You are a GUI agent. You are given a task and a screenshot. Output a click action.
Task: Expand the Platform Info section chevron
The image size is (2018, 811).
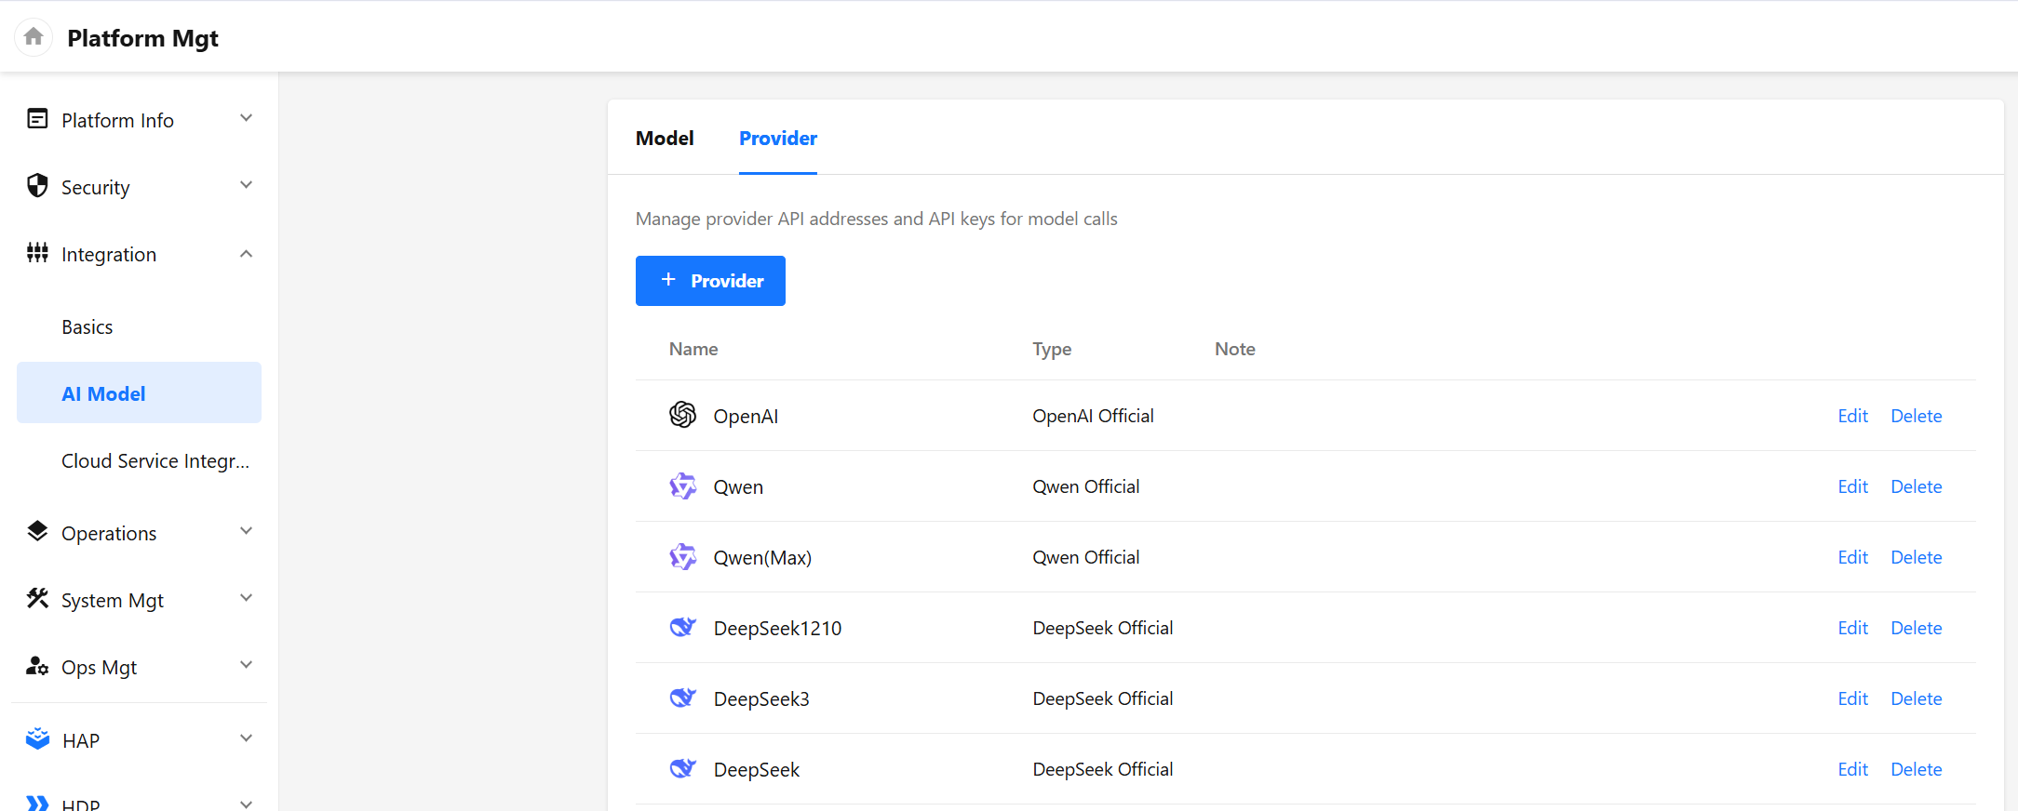pyautogui.click(x=246, y=118)
